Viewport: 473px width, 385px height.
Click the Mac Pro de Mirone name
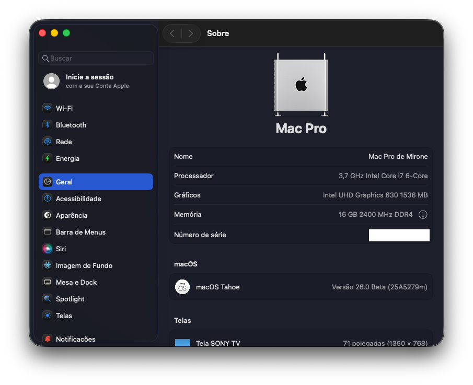pos(398,157)
